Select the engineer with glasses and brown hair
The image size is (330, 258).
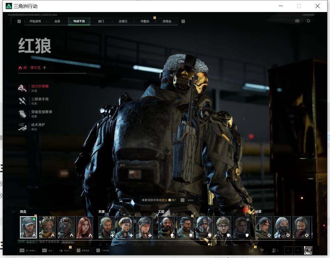tap(223, 227)
